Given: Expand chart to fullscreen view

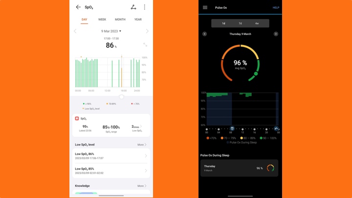Looking at the screenshot, I should coord(145,44).
